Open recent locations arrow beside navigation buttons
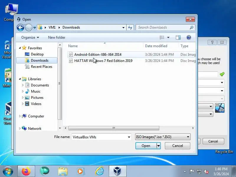The image size is (236, 177). tap(35, 28)
